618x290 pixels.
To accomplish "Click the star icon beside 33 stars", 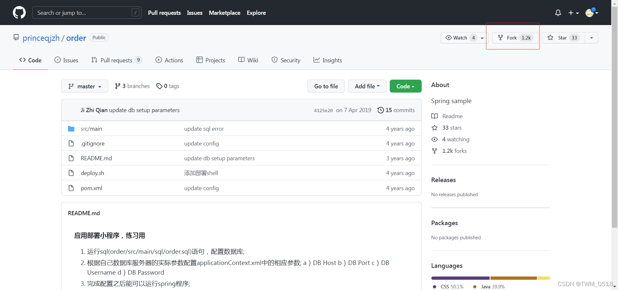I will click(x=435, y=128).
